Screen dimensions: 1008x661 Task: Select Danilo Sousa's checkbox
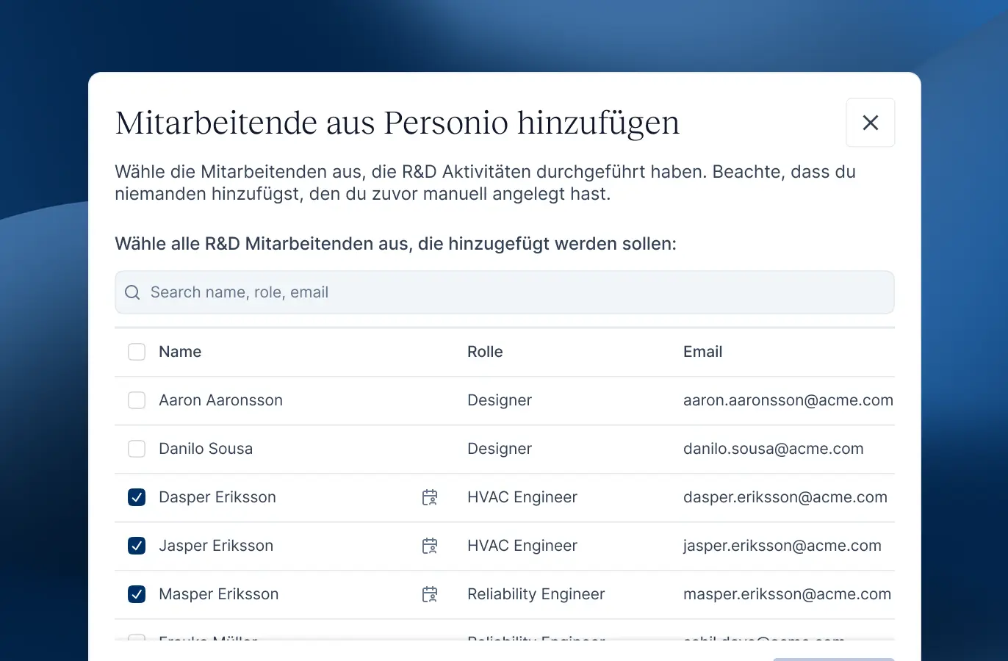[x=137, y=449]
